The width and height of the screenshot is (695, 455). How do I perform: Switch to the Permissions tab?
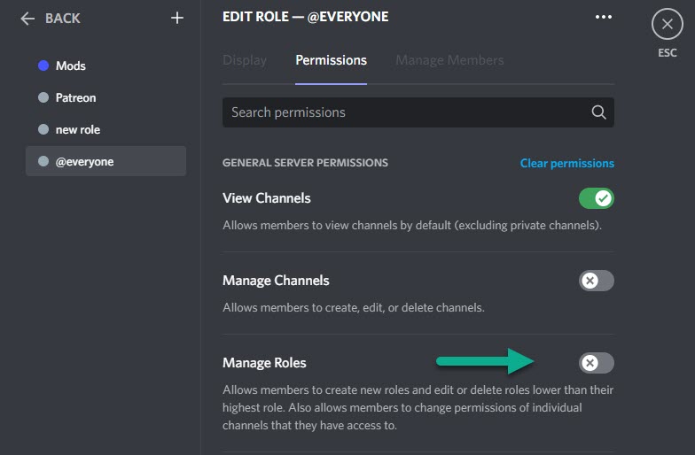pyautogui.click(x=332, y=60)
